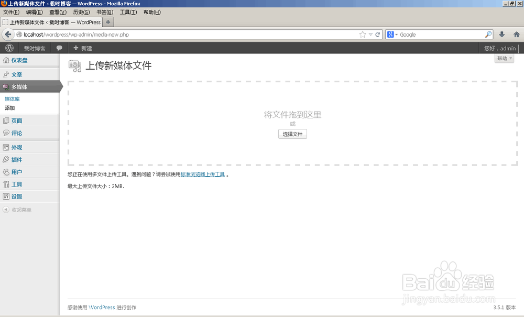Click the 选择文件 button
Image resolution: width=524 pixels, height=317 pixels.
(x=292, y=134)
